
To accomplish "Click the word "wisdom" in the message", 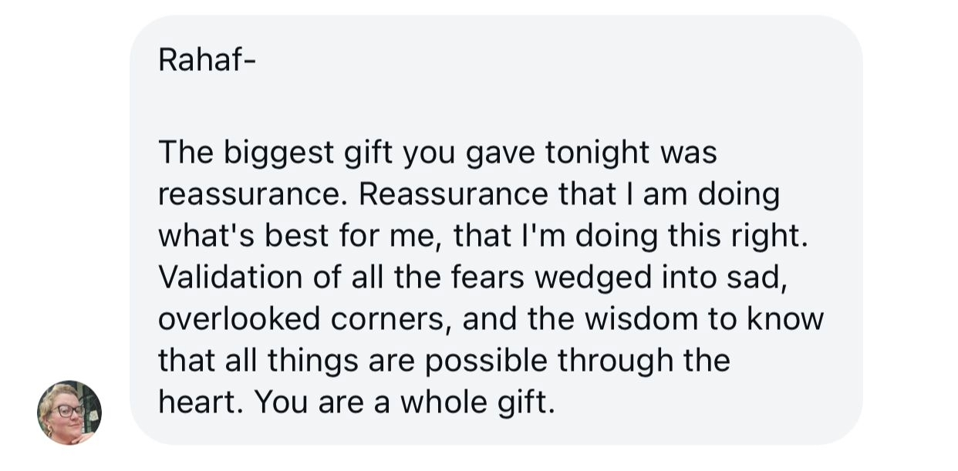I will click(641, 319).
